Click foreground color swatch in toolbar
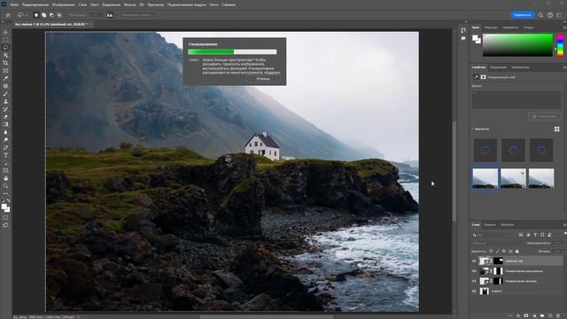Image resolution: width=567 pixels, height=319 pixels. pyautogui.click(x=4, y=206)
